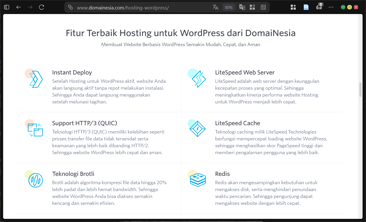This screenshot has width=366, height=222.
Task: Open the browser translate tool
Action: [x=216, y=7]
